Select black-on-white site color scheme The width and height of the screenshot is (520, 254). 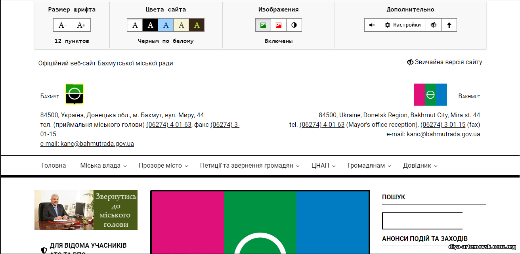(135, 25)
